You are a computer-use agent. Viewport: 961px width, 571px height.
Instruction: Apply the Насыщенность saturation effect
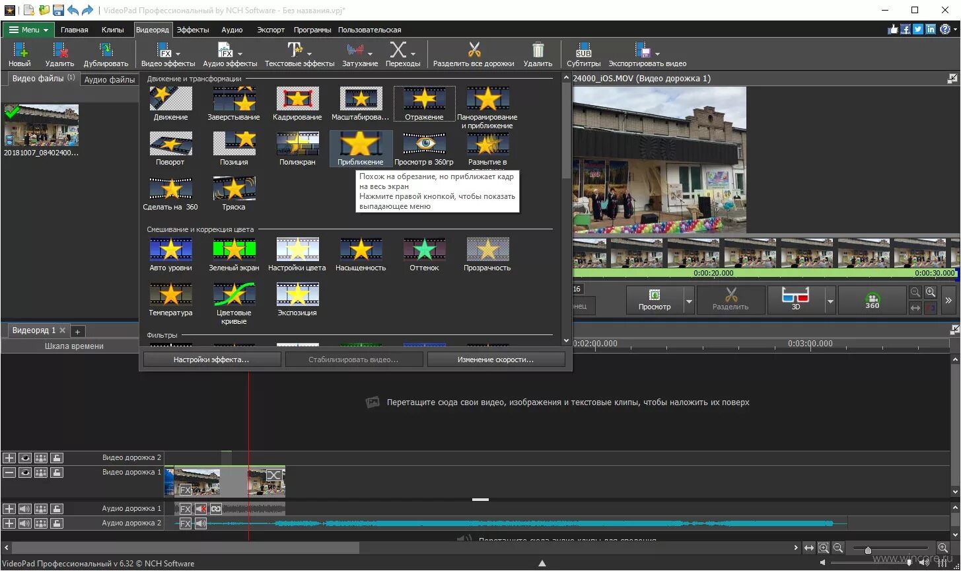coord(361,254)
